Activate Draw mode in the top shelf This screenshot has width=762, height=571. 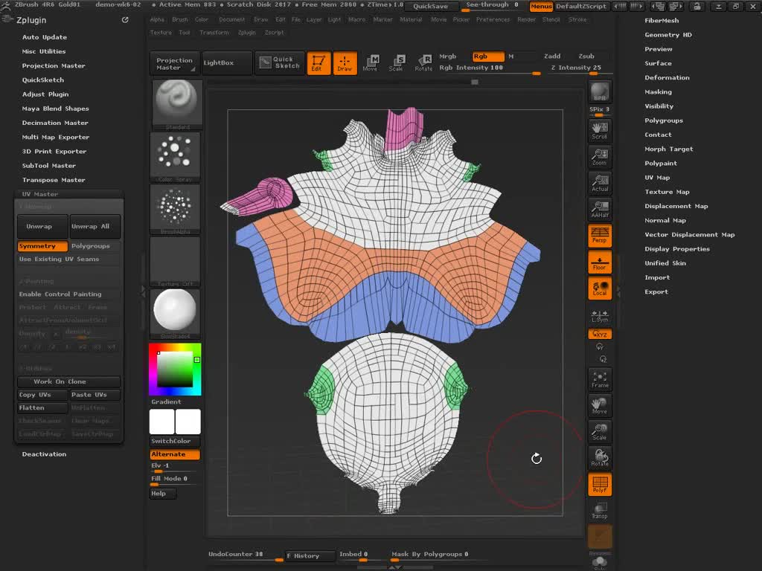point(345,63)
